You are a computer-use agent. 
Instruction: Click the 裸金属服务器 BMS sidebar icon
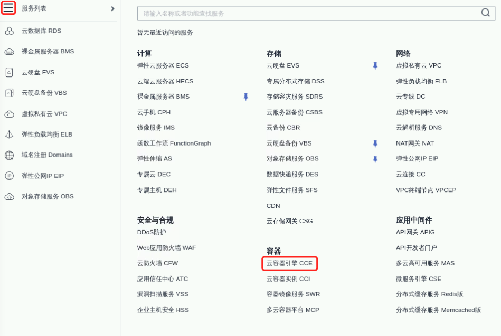9,52
